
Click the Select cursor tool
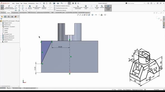click(69, 3)
